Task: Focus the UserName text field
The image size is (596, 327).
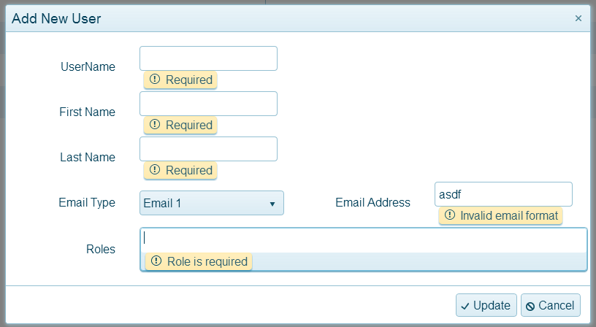Action: (x=208, y=58)
